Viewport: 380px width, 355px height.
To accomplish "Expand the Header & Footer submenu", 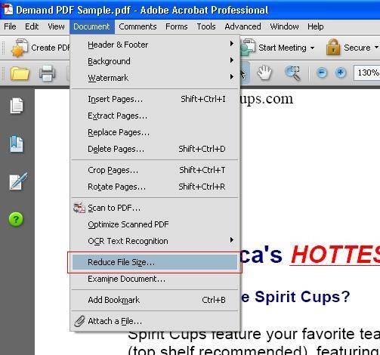I will (x=155, y=45).
